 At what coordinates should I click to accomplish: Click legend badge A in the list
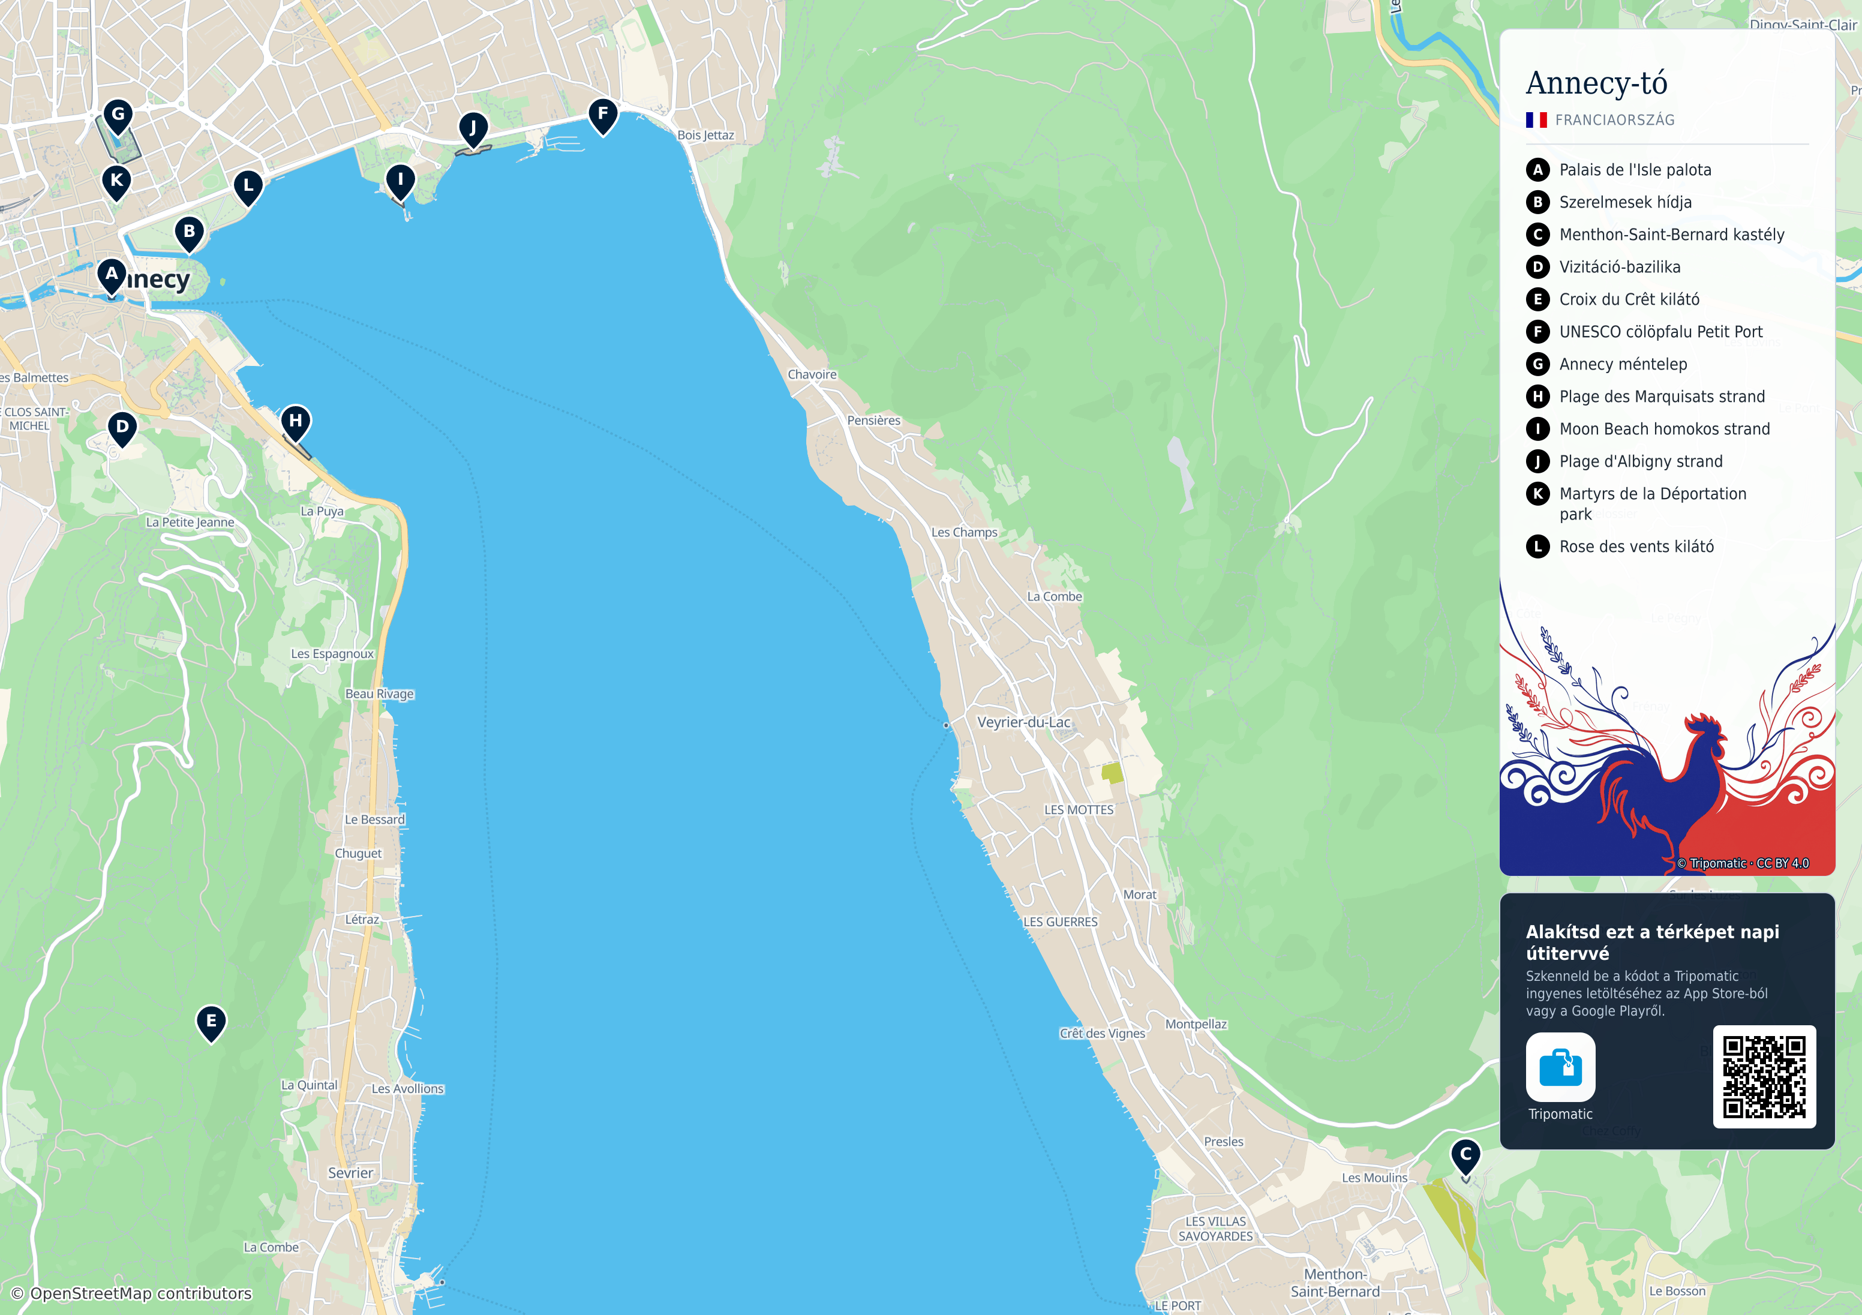[1537, 170]
